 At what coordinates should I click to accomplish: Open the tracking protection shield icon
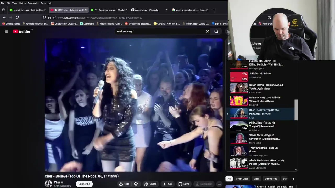(x=44, y=17)
